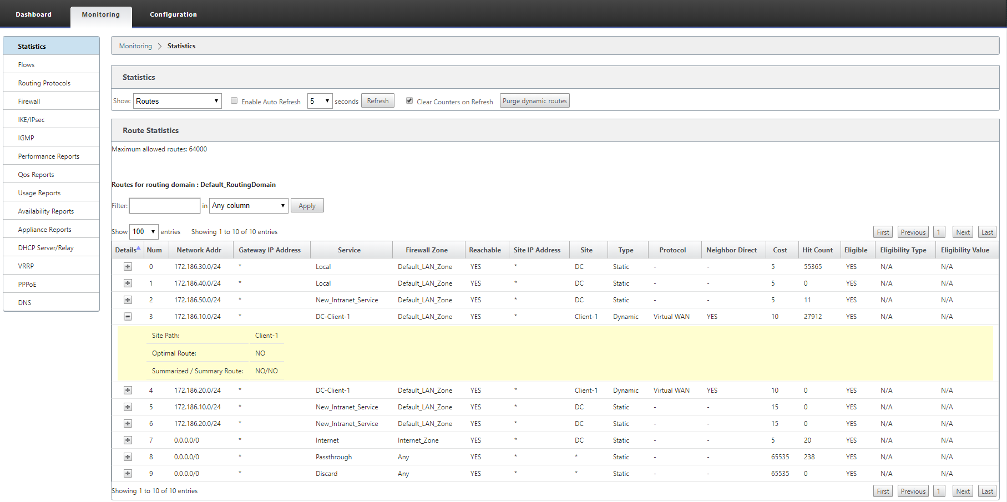The image size is (1007, 502).
Task: Open Qos Reports in the sidebar
Action: [51, 175]
